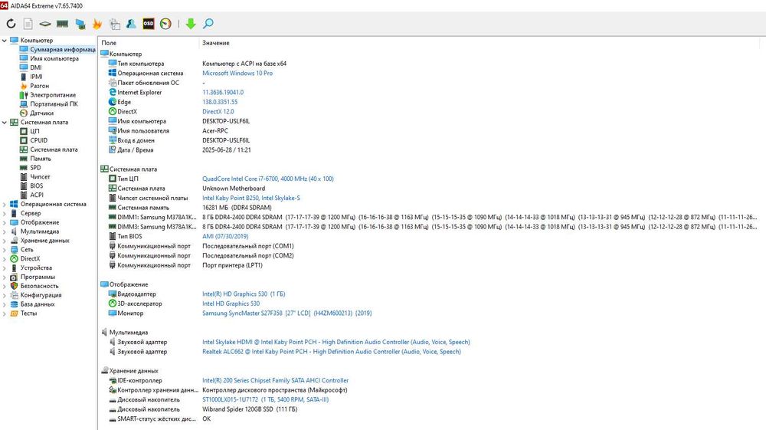Select Чипсет in the tree
The height and width of the screenshot is (430, 766).
[x=40, y=176]
